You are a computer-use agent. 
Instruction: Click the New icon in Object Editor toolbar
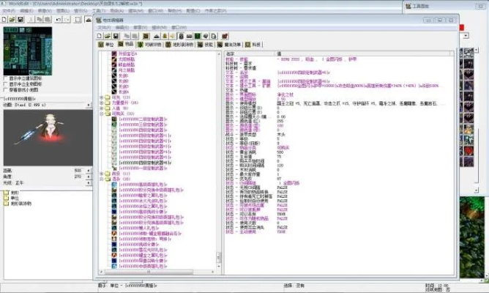pyautogui.click(x=100, y=36)
